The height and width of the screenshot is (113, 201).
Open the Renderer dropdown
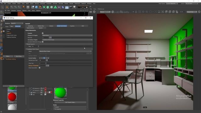point(17,23)
